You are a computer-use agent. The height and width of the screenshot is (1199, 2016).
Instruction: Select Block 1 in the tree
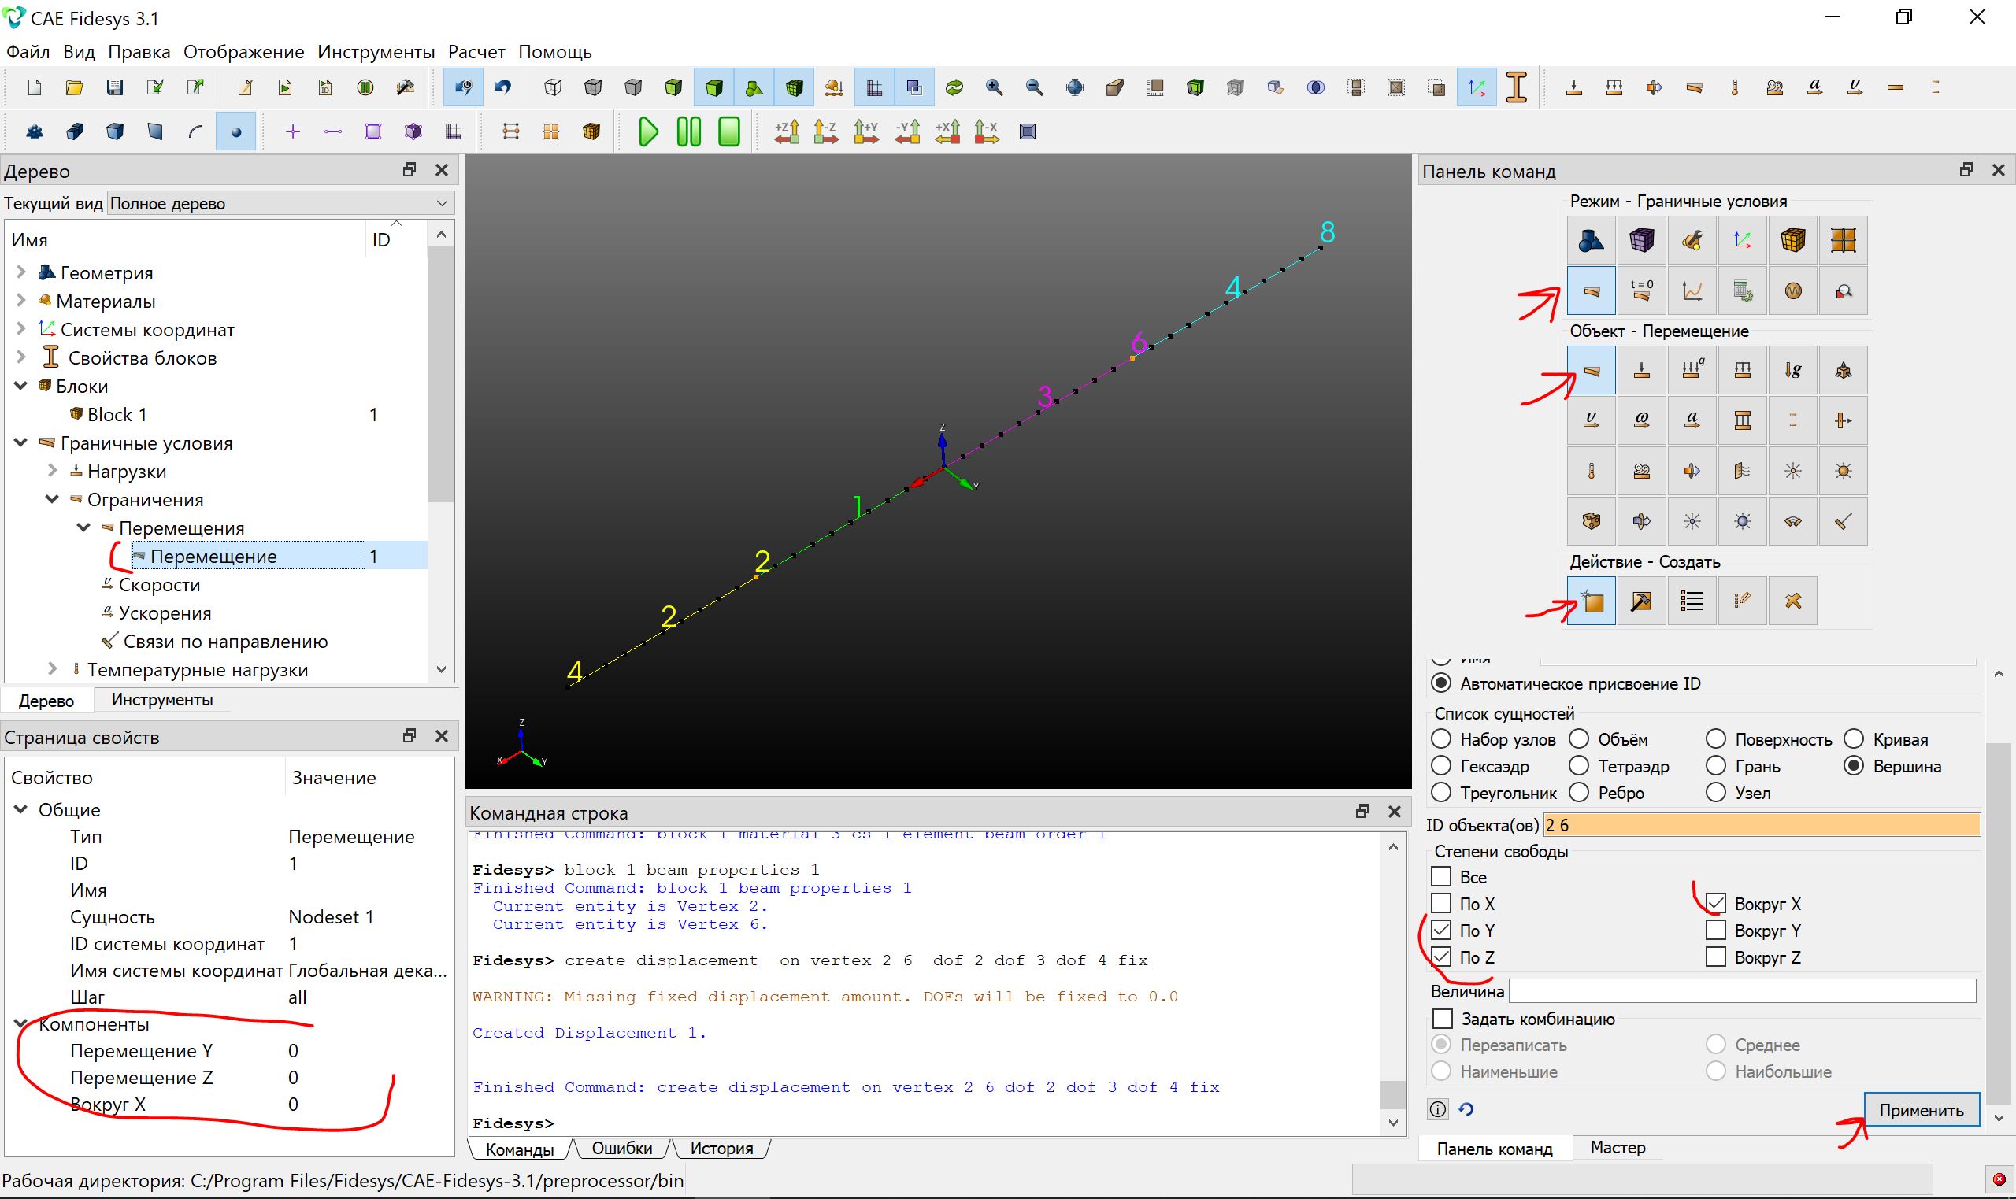tap(117, 414)
